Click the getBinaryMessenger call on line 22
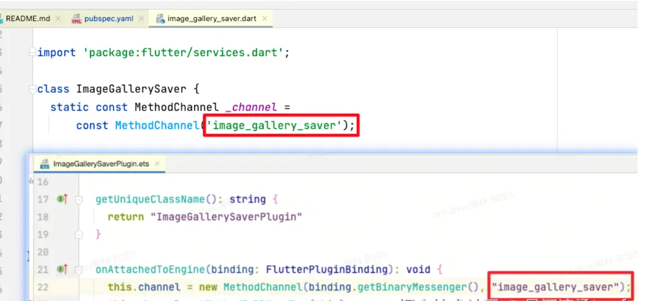 tap(418, 288)
